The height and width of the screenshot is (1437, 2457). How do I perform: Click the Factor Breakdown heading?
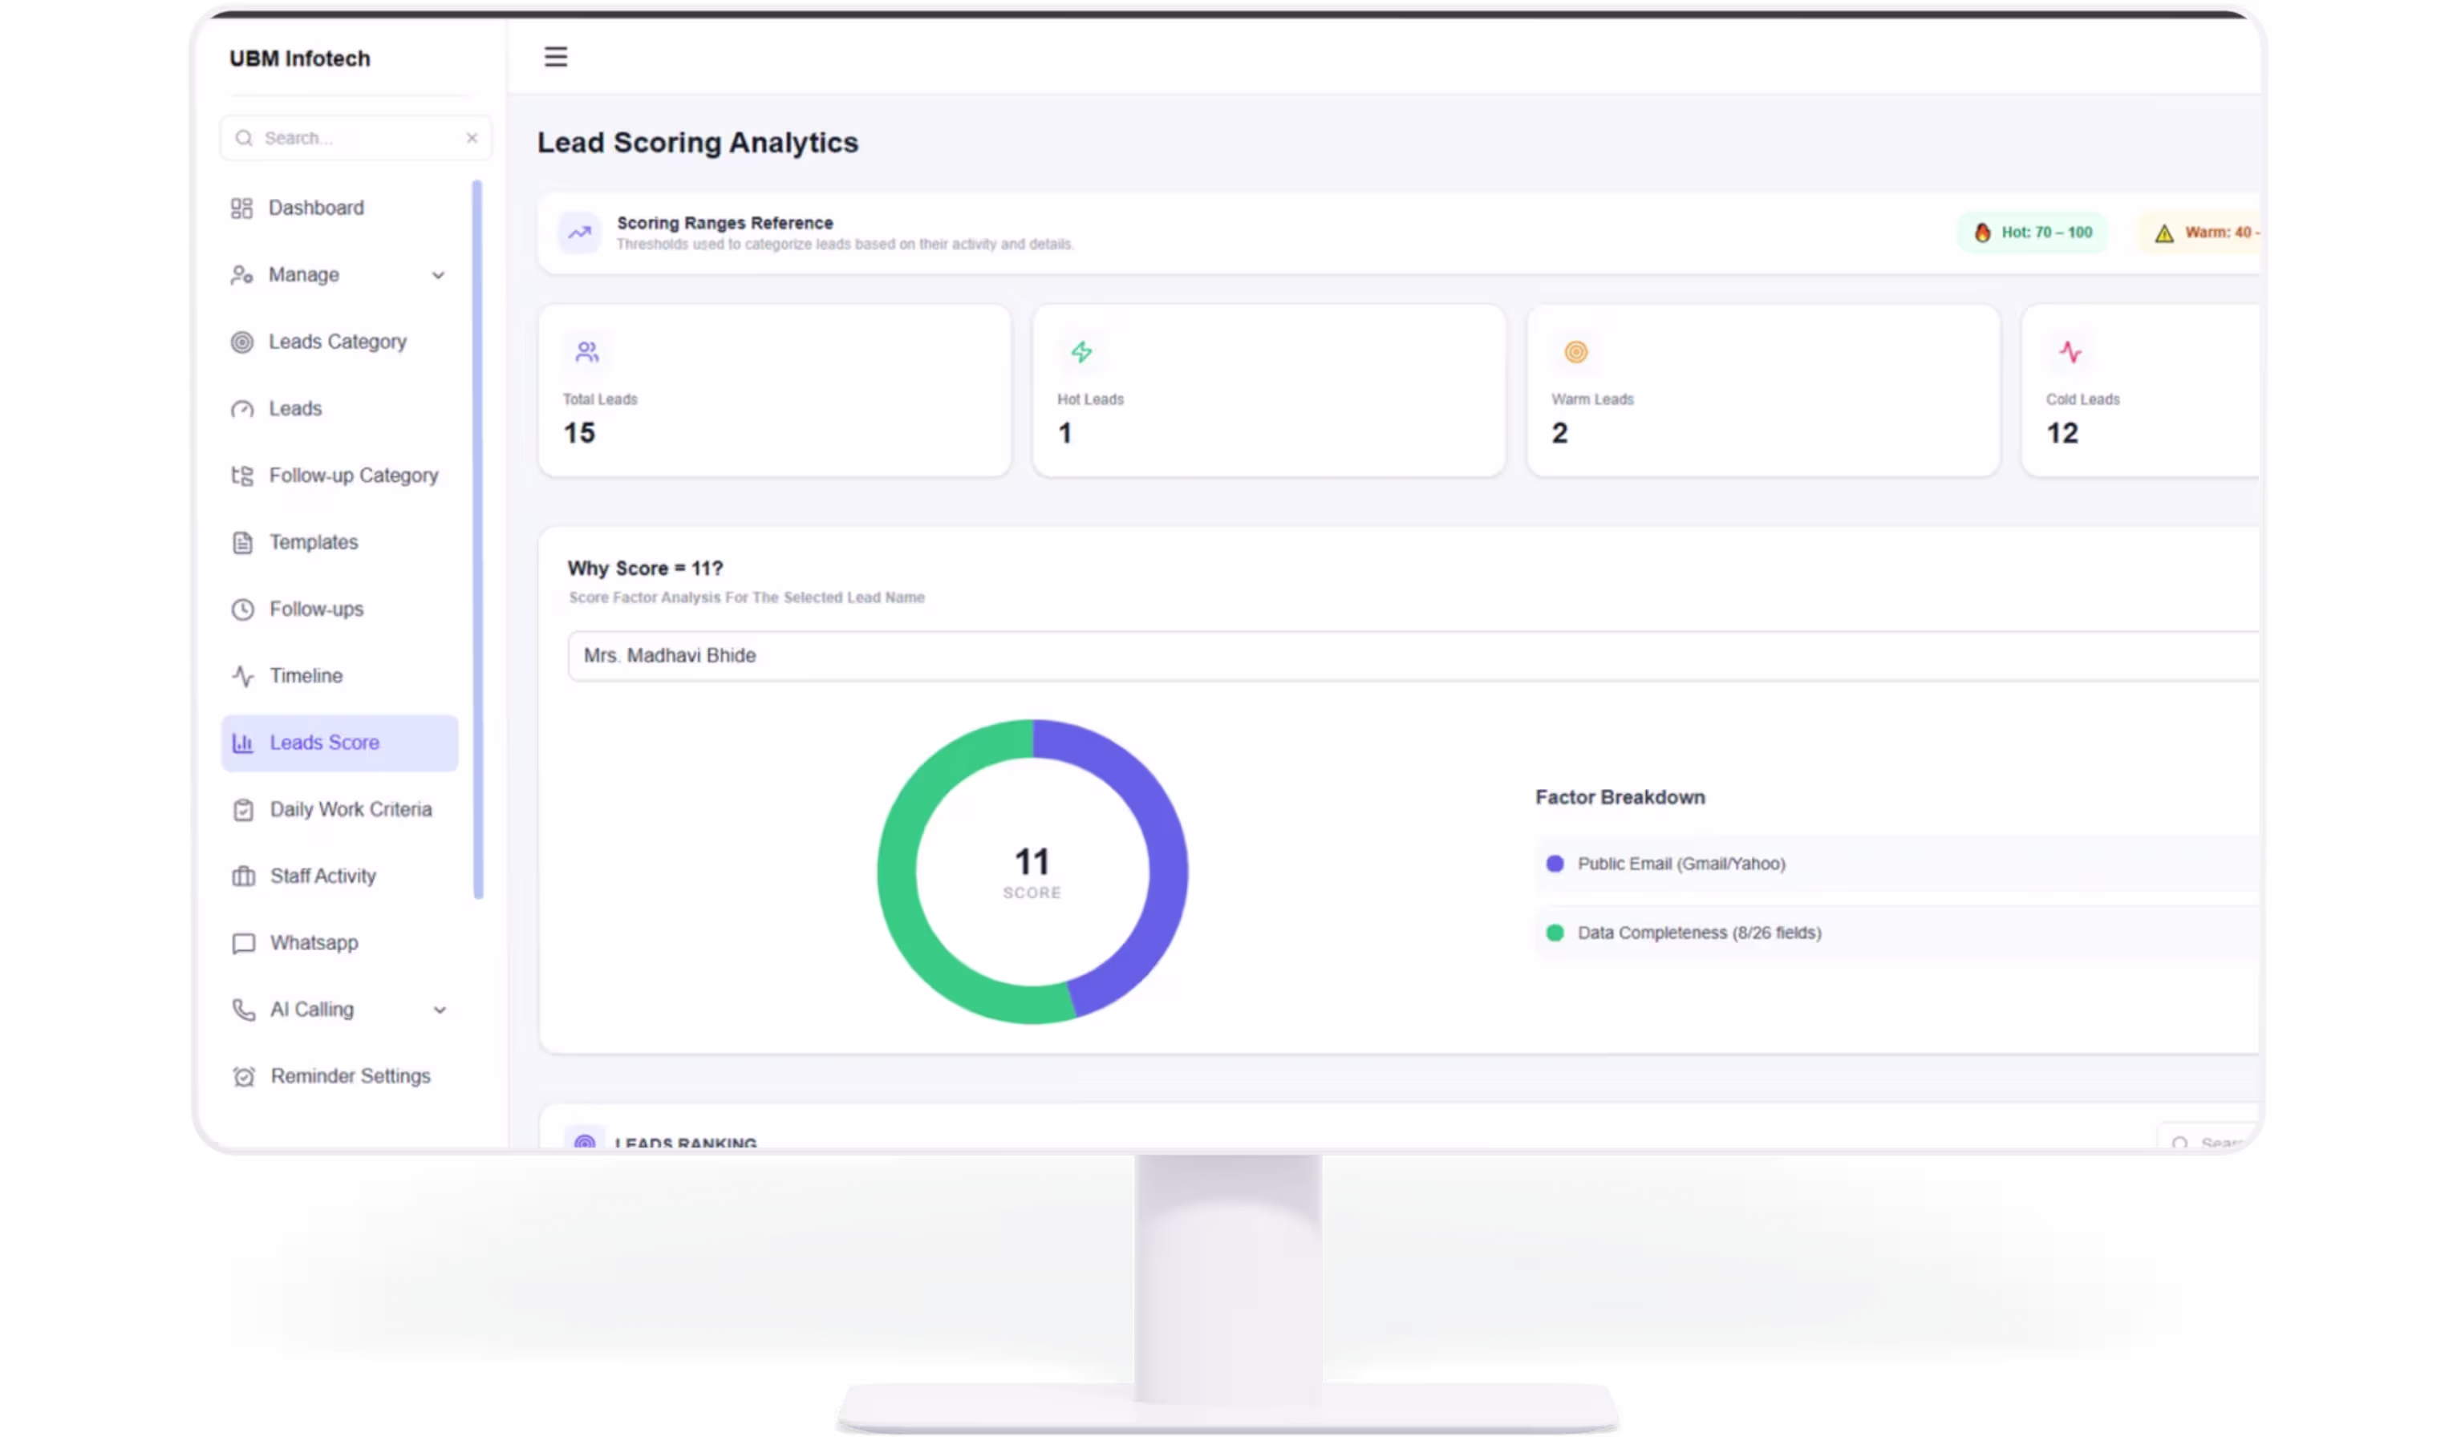(1620, 797)
